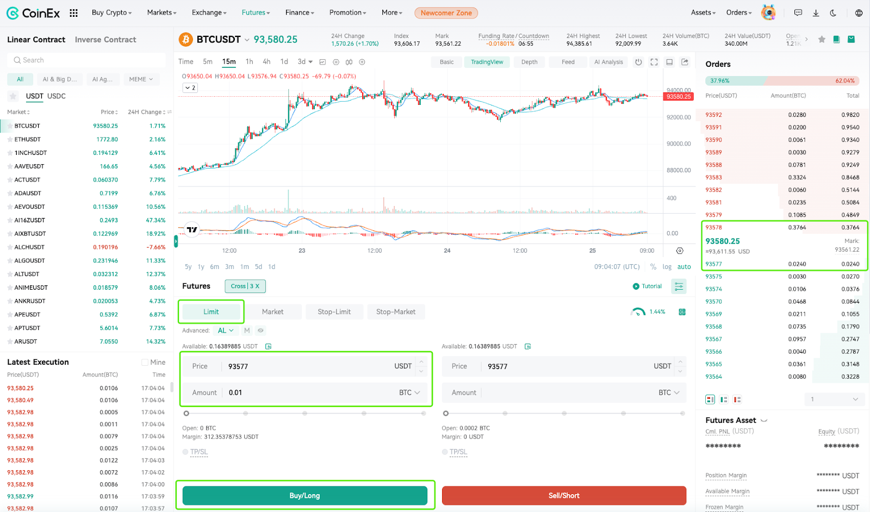Collapse the chart indicators legend expander

pos(190,88)
